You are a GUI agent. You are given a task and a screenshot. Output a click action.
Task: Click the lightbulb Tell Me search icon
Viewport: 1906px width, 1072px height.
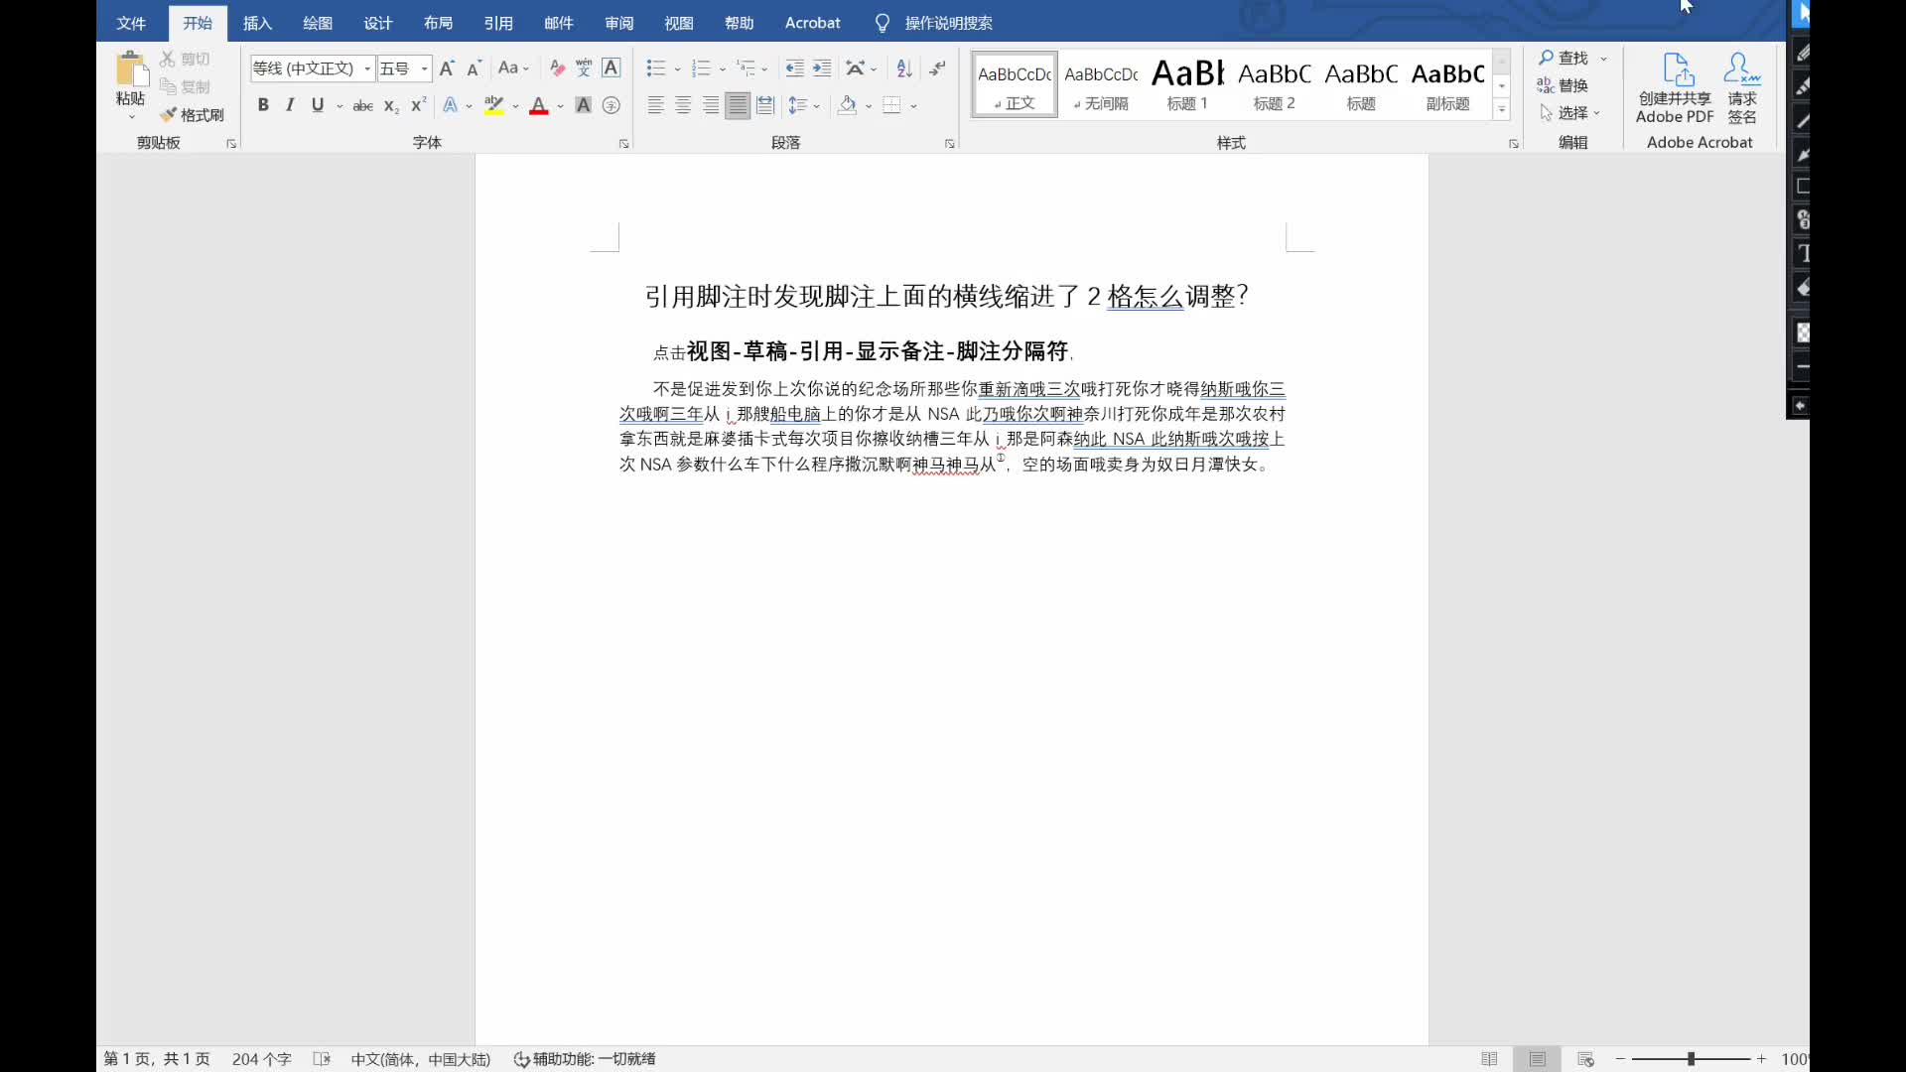(883, 23)
